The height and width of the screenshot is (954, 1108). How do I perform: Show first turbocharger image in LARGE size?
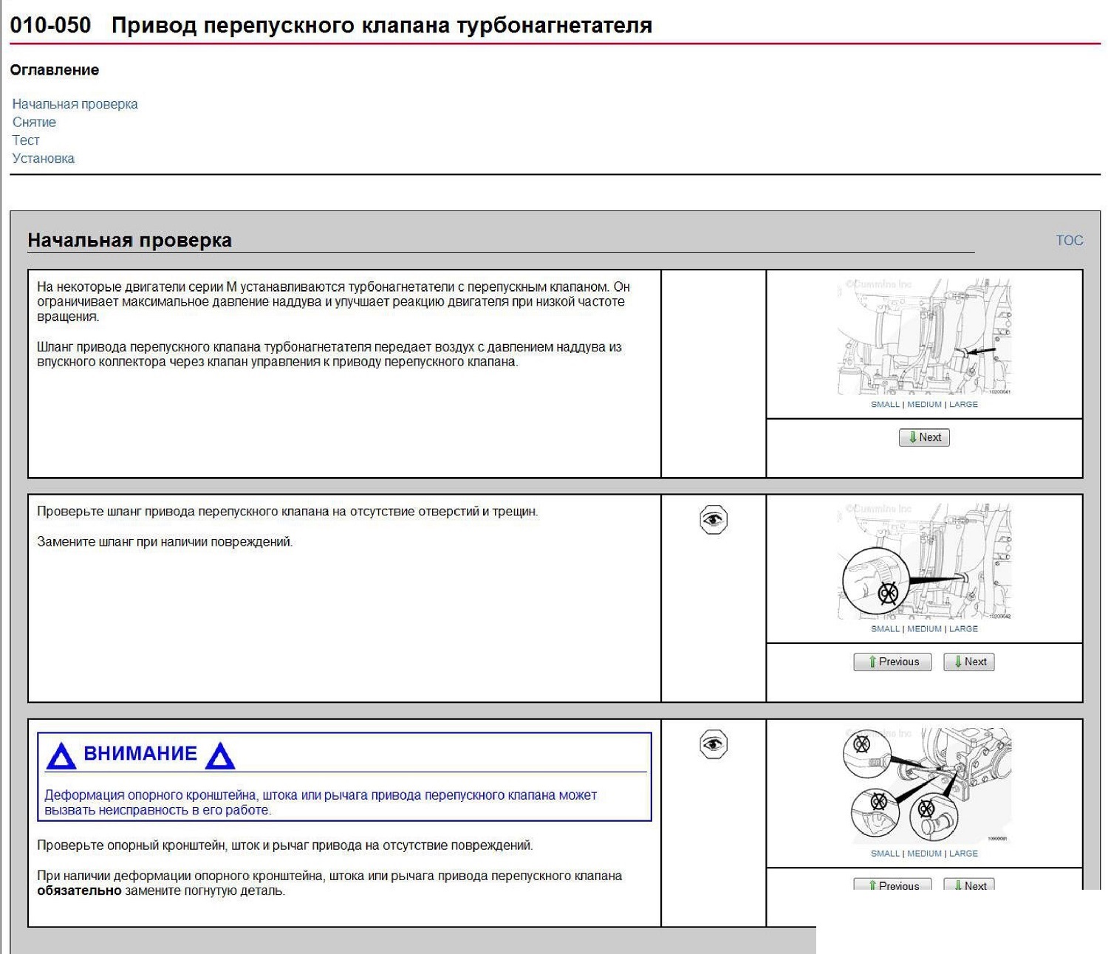point(963,404)
